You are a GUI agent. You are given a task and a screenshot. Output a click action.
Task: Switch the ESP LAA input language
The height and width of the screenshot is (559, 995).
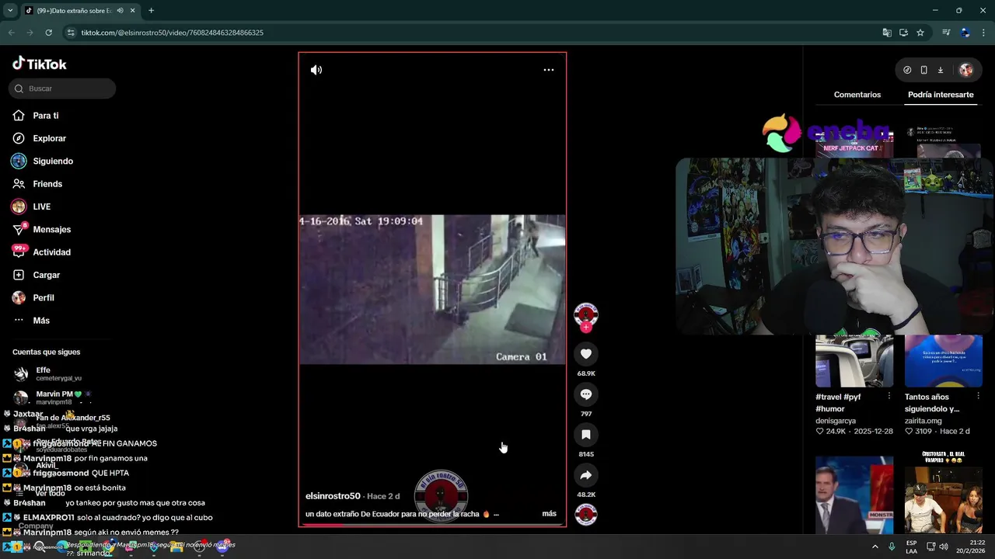[x=912, y=547]
